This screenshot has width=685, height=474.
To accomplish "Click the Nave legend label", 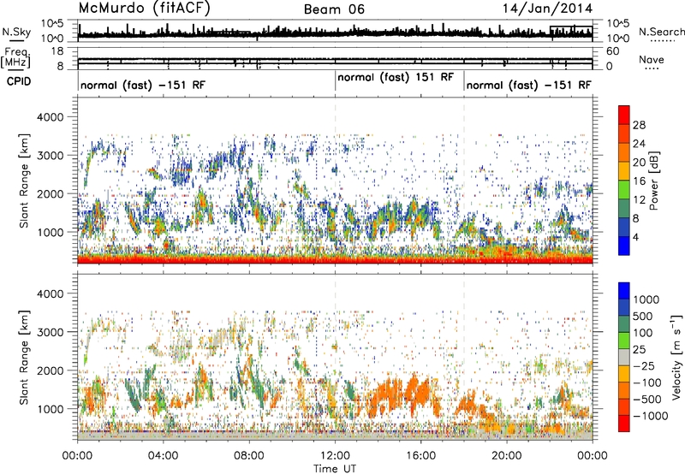I will [x=652, y=60].
